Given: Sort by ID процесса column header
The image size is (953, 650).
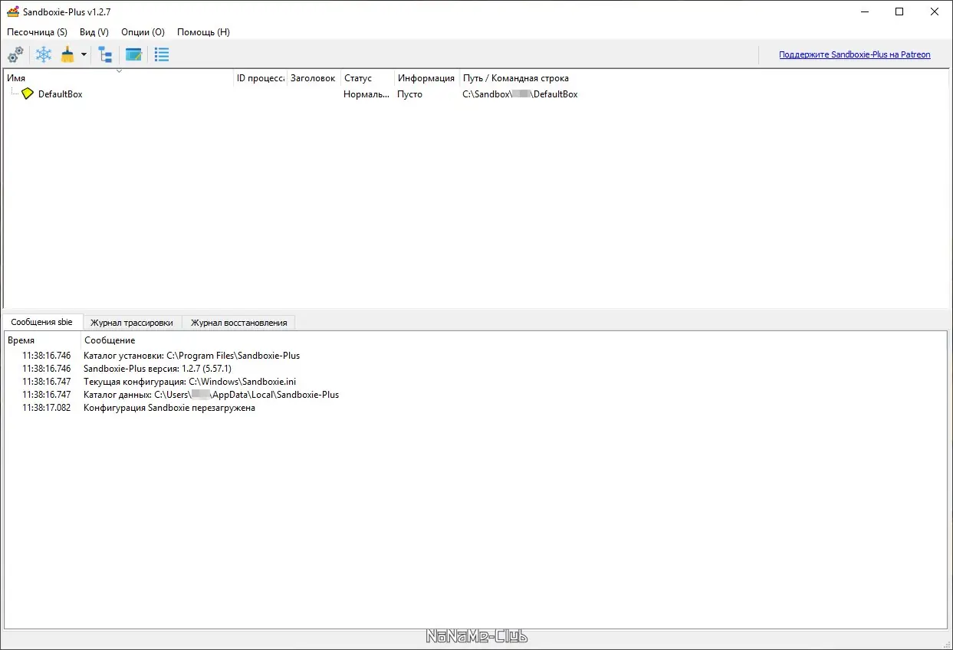Looking at the screenshot, I should coord(261,78).
